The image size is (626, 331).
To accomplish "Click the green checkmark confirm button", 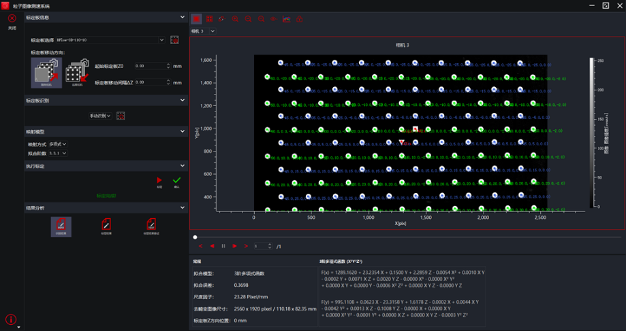I will [x=176, y=180].
